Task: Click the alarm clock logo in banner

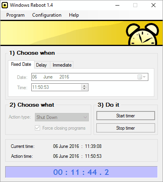Action: (142, 34)
